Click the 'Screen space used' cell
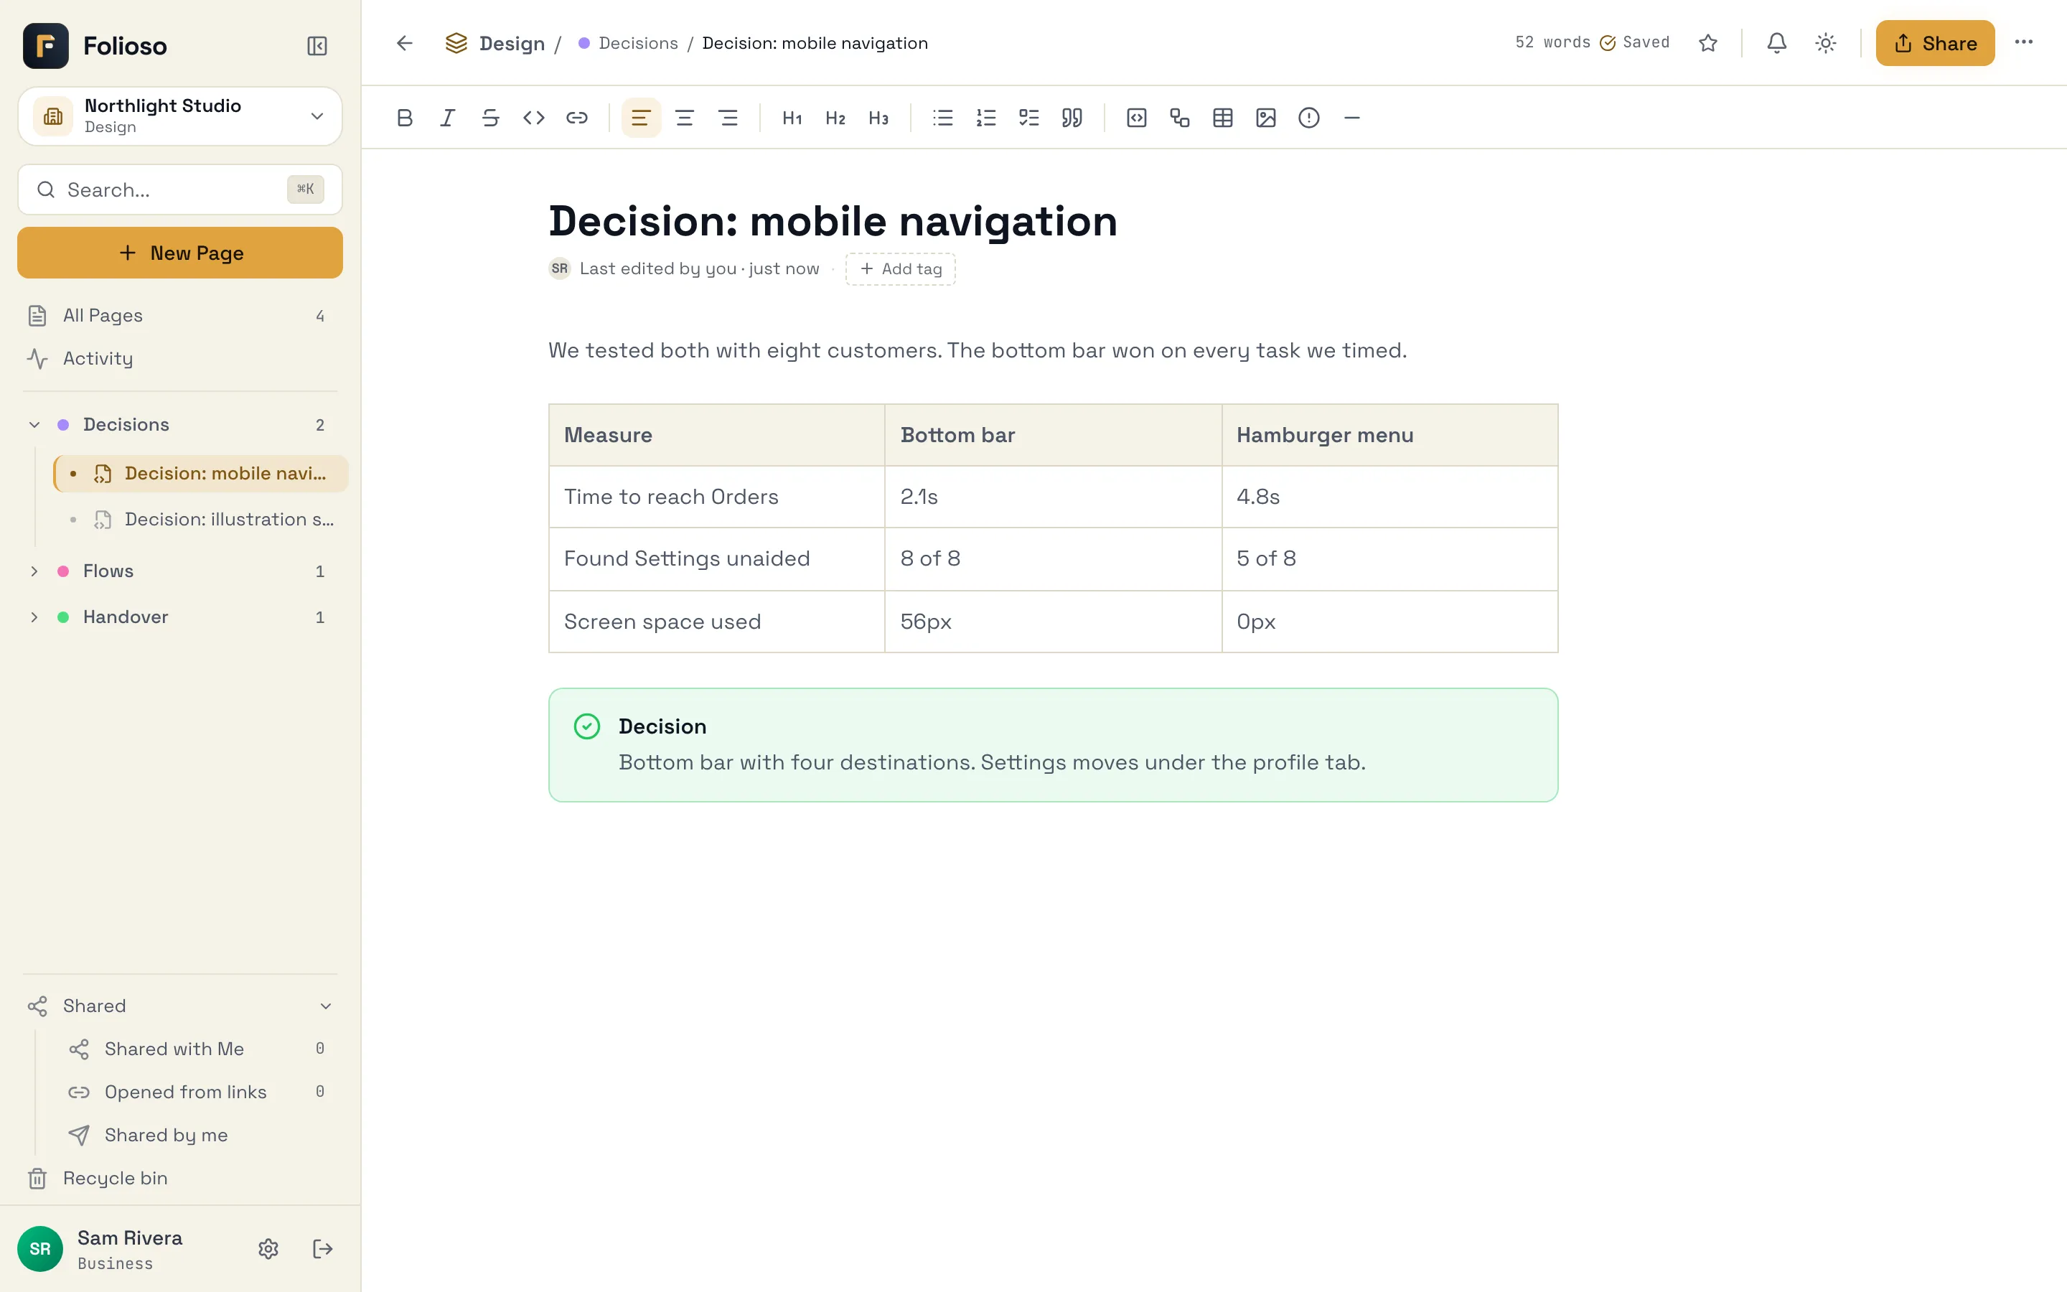Viewport: 2067px width, 1292px height. tap(716, 621)
